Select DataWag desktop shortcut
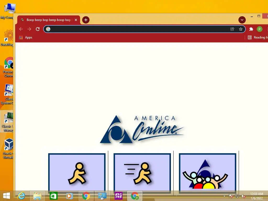Image resolution: width=268 pixels, height=201 pixels. pos(7,38)
